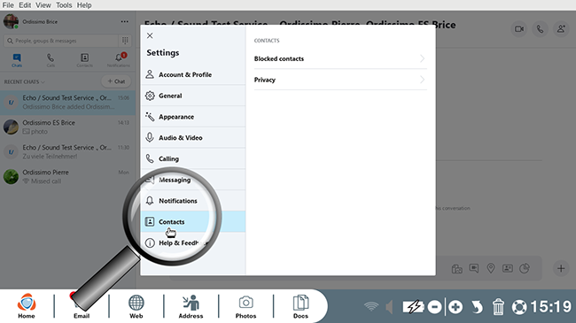
Task: Open Blocked contacts
Action: point(340,58)
